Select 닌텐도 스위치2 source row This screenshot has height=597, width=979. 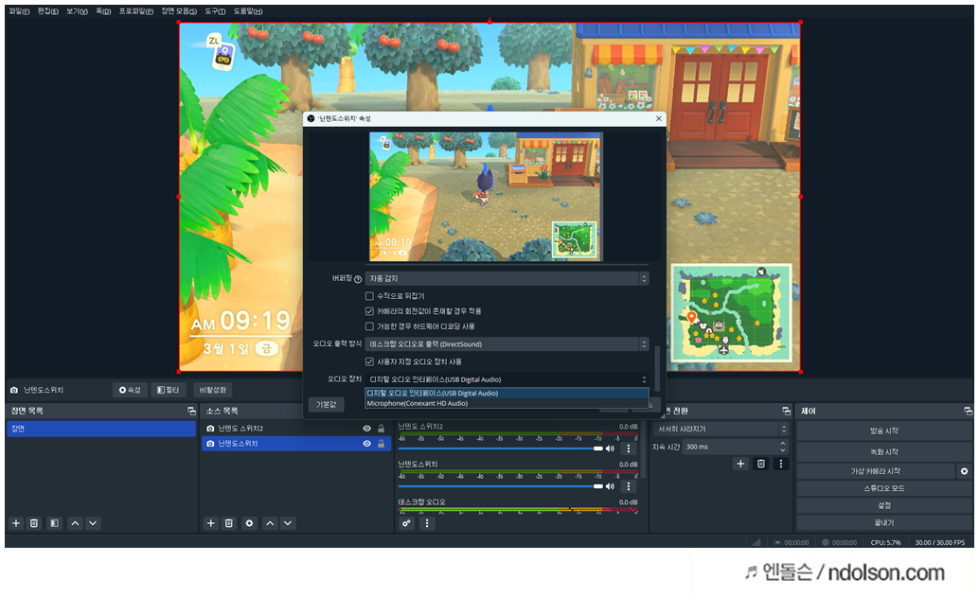pos(297,429)
